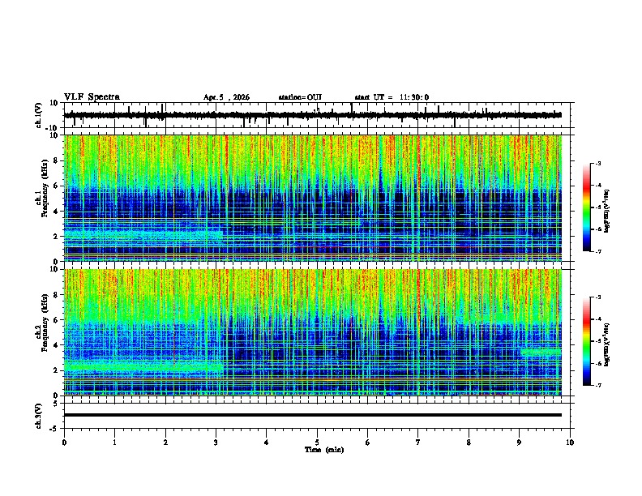642x496 pixels.
Task: Click the ch.2 color bar log(PSD) units label
Action: click(607, 344)
